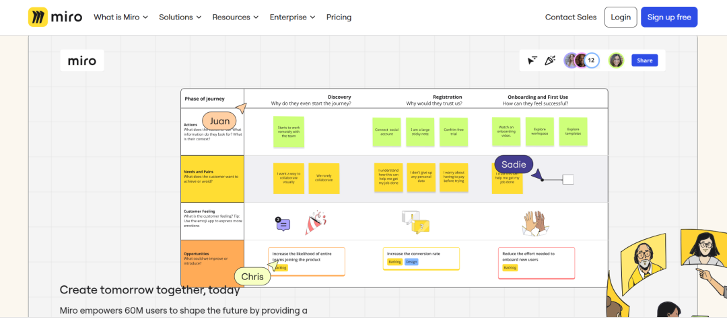727x321 pixels.
Task: Select the Juan cursor label
Action: [x=219, y=121]
